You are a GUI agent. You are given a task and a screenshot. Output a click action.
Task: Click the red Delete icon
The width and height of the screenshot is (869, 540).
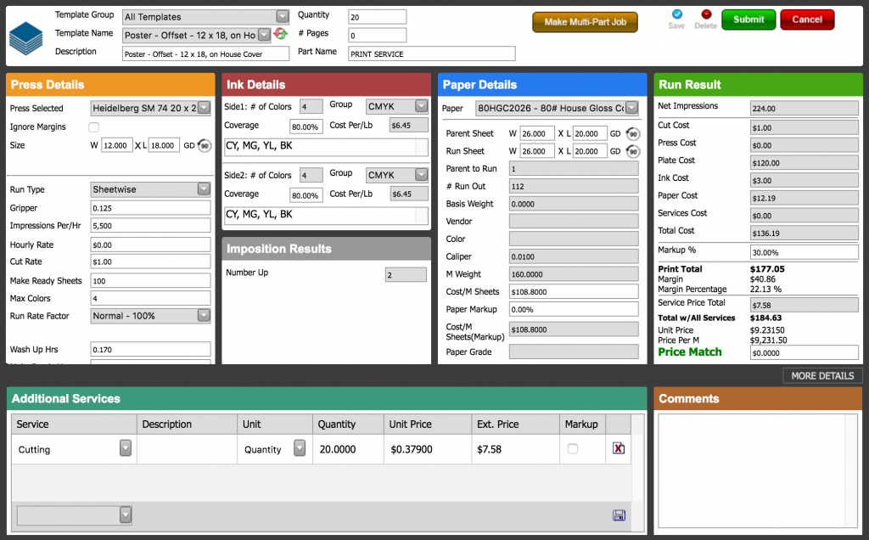705,14
